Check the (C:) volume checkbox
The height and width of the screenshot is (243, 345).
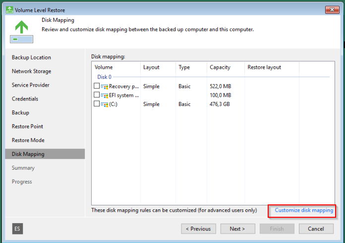click(x=97, y=104)
